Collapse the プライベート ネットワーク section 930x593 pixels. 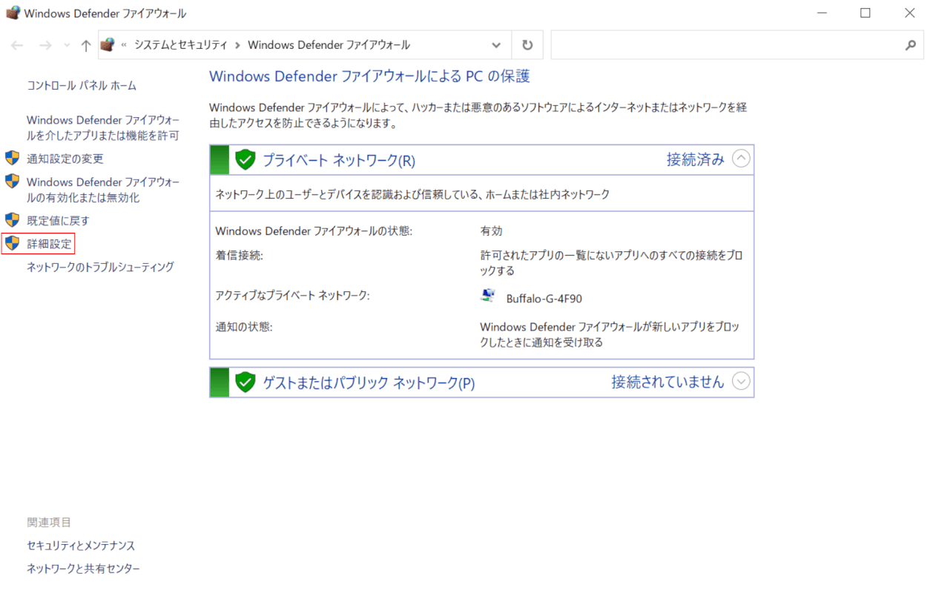741,159
